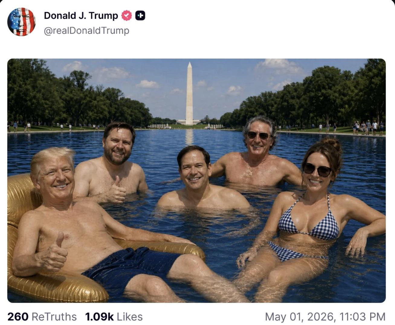This screenshot has width=395, height=325.
Task: Click the Likes label text
Action: 130,317
